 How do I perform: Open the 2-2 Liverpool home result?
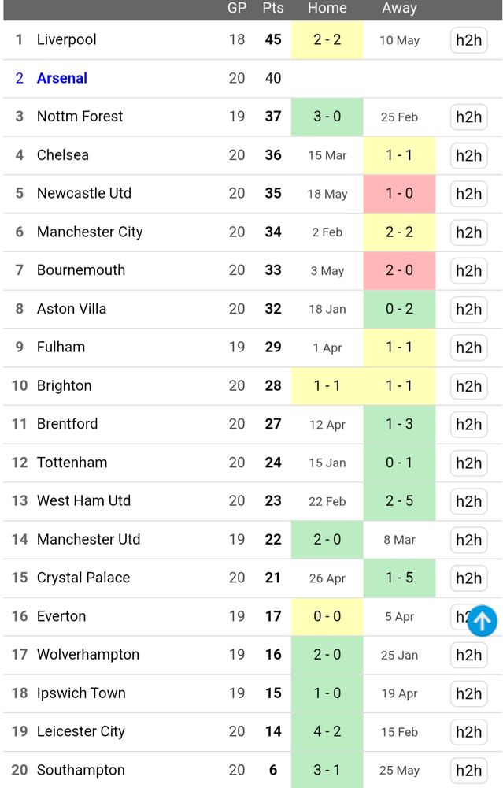[x=327, y=39]
